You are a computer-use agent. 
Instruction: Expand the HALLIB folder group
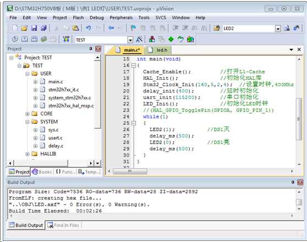(28, 154)
